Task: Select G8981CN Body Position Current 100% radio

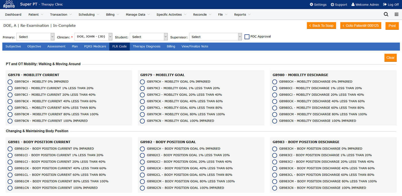Action: pos(10,188)
